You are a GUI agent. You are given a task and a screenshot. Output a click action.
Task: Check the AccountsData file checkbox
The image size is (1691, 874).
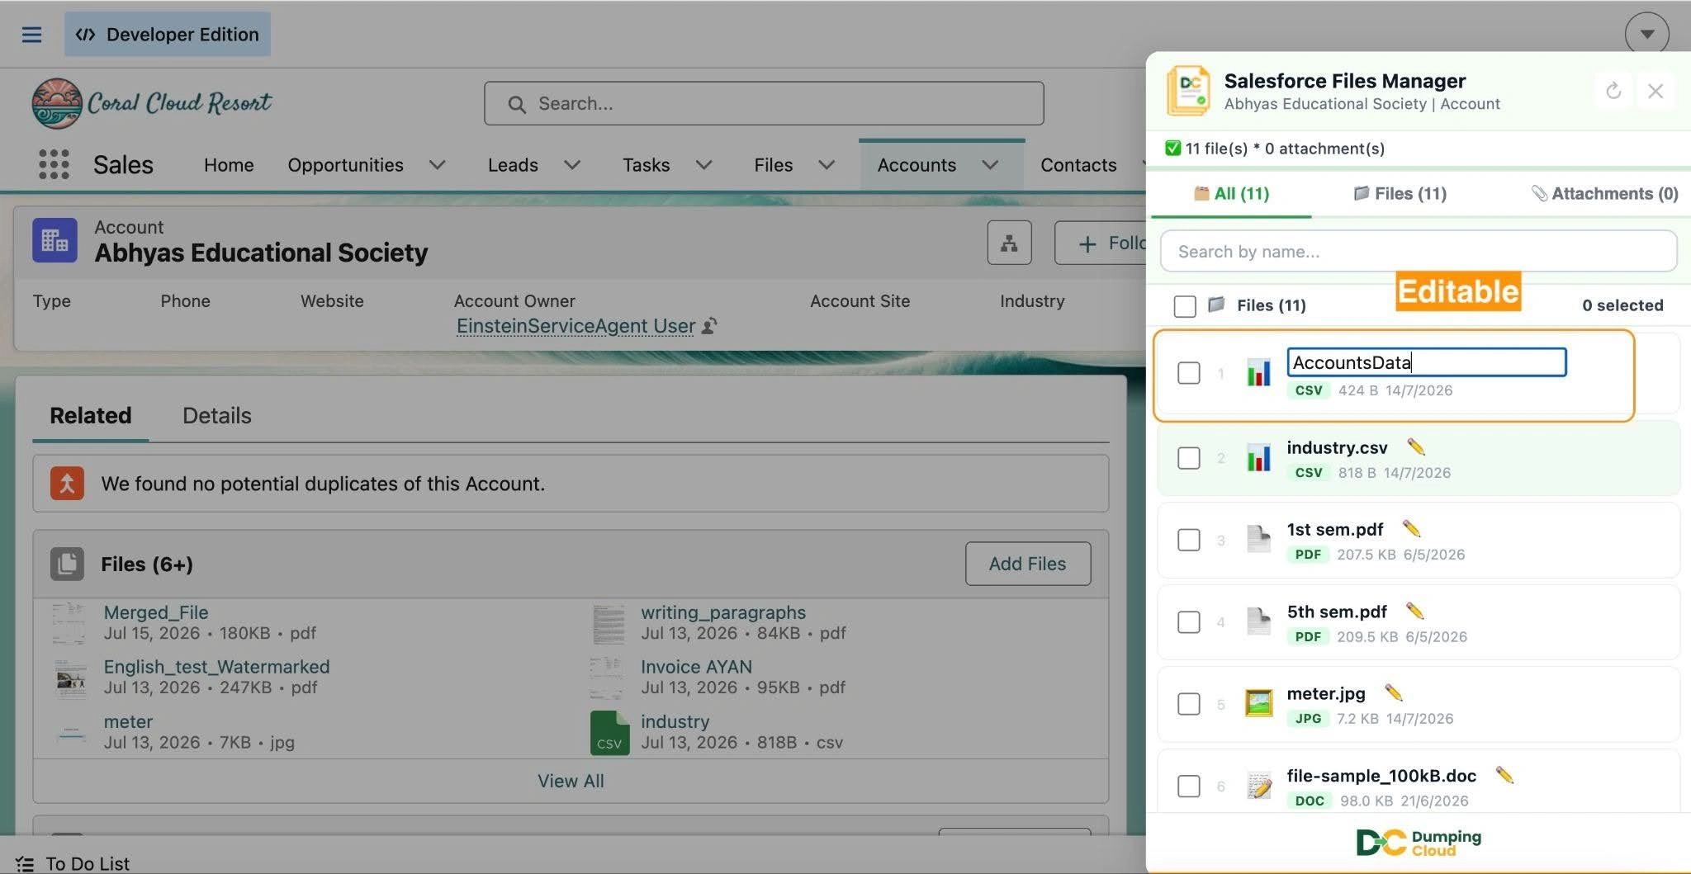tap(1189, 373)
